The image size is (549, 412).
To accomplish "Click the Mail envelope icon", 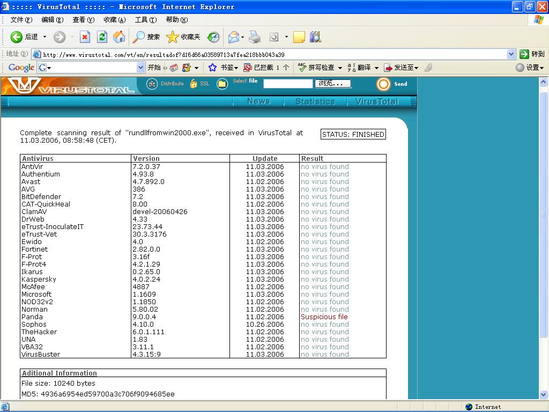I will pos(233,37).
